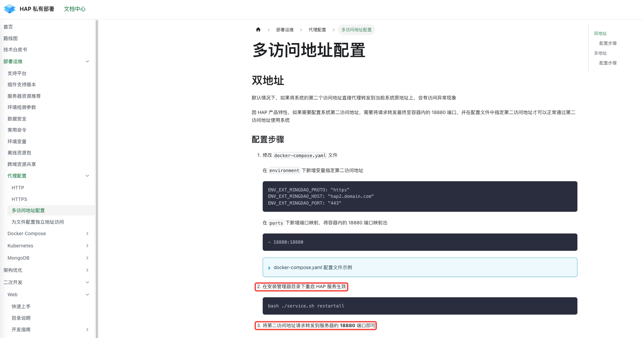Select 部署运维 sidebar label

click(x=13, y=61)
